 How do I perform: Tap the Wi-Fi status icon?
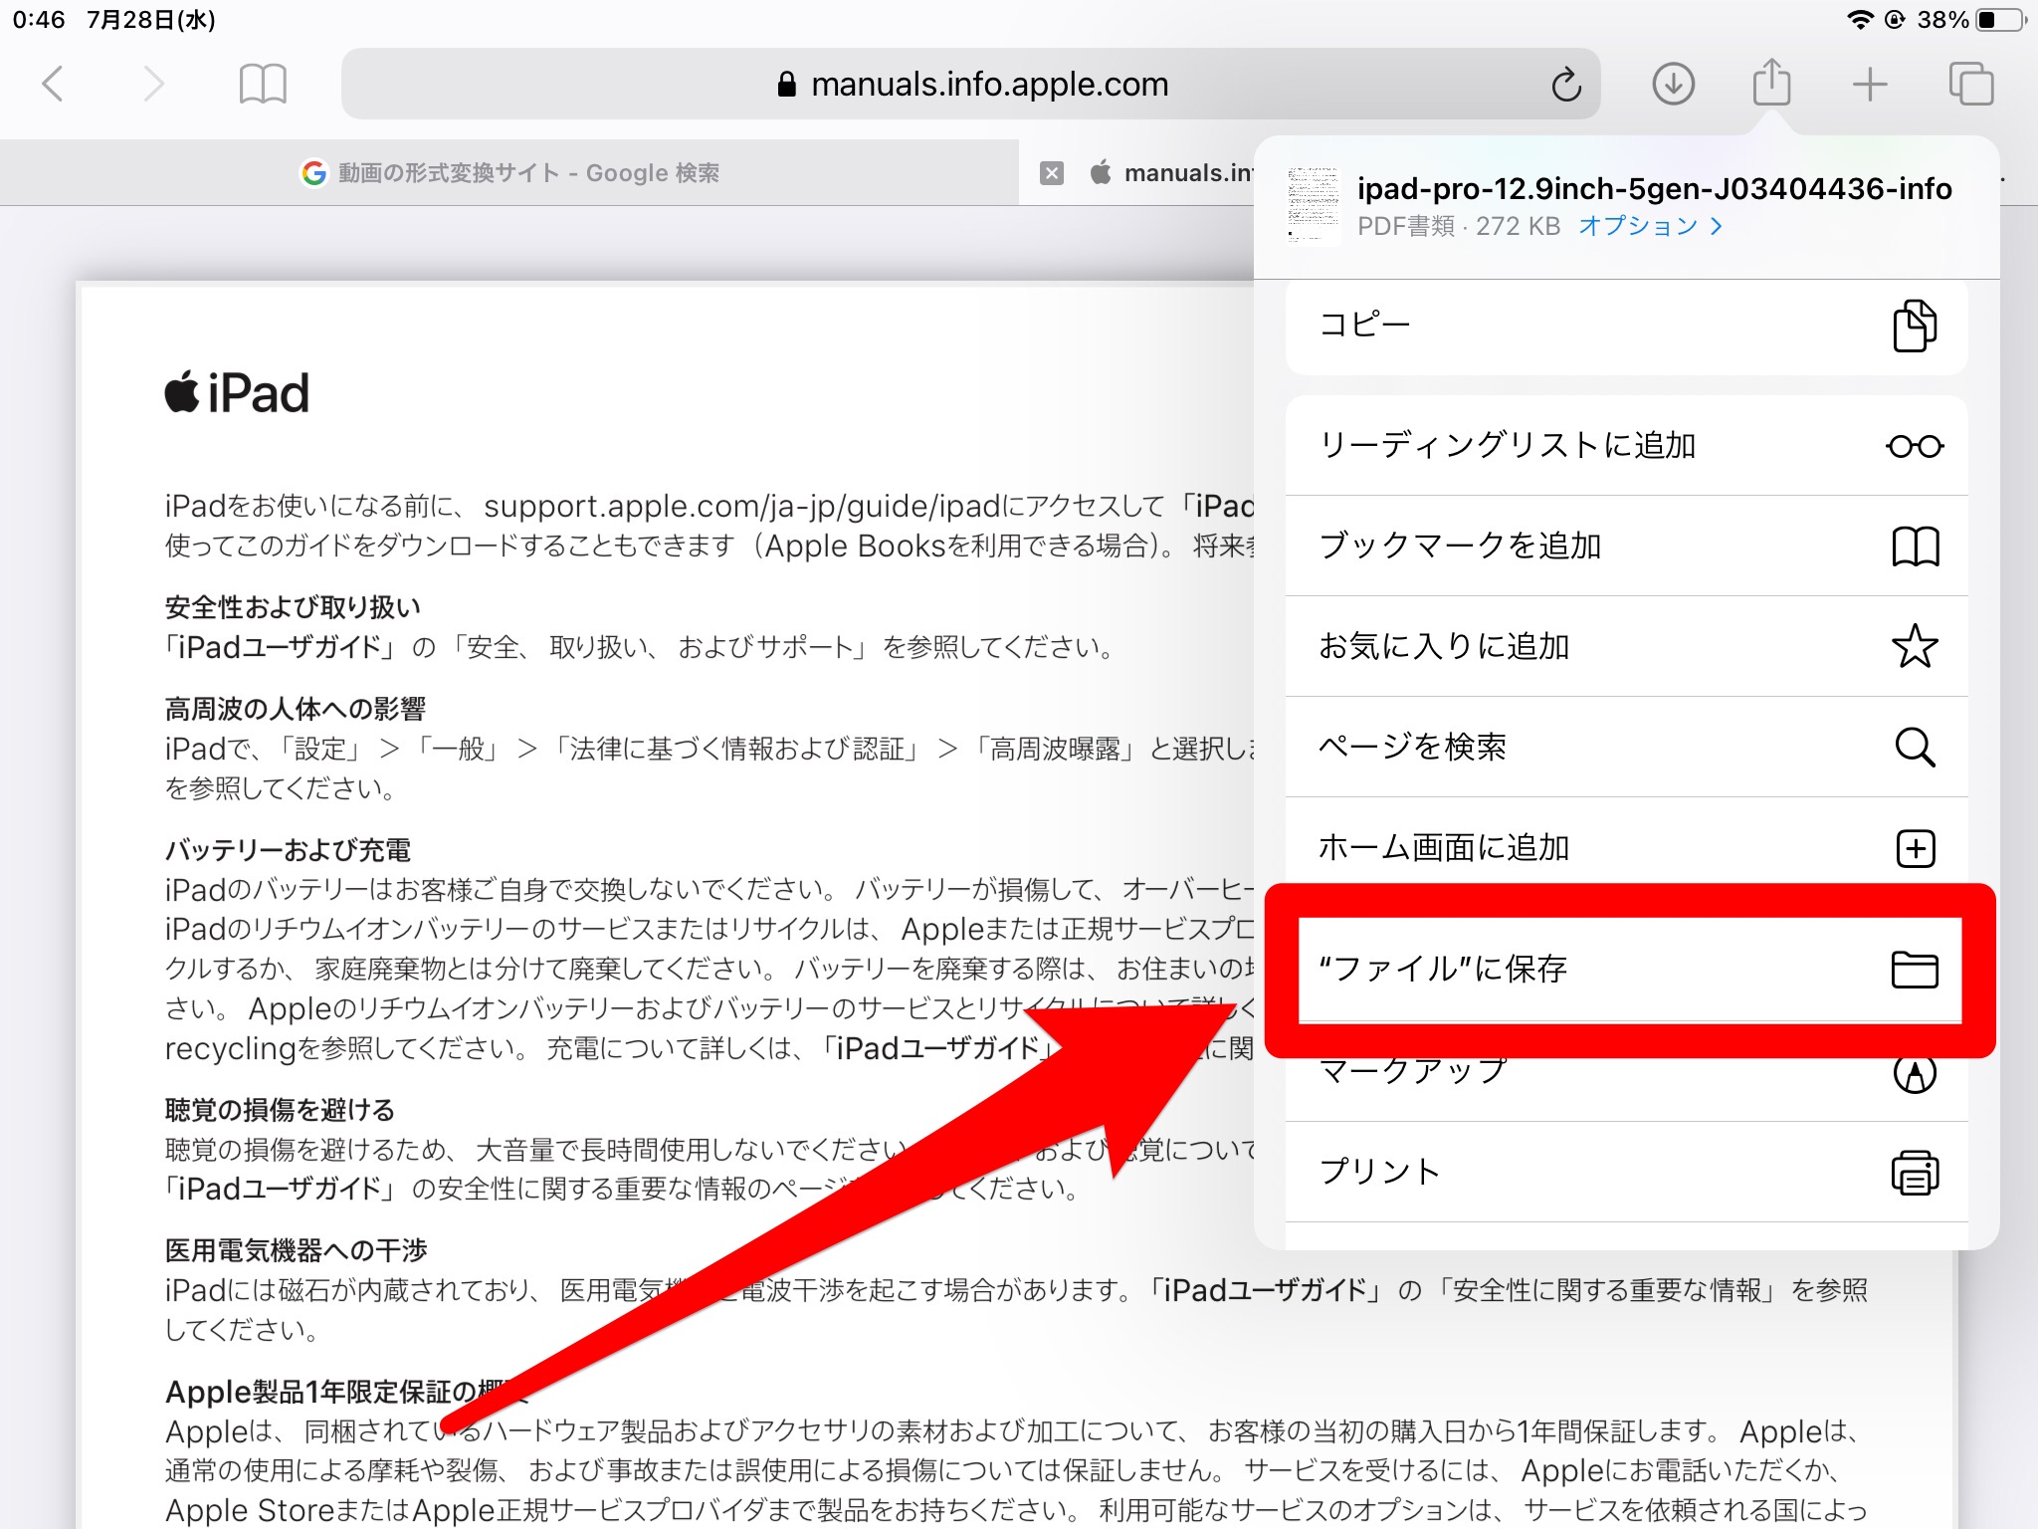click(1860, 20)
